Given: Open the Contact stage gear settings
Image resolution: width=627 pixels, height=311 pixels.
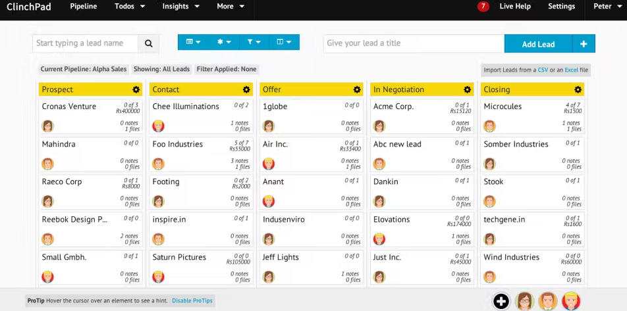Looking at the screenshot, I should (x=246, y=89).
